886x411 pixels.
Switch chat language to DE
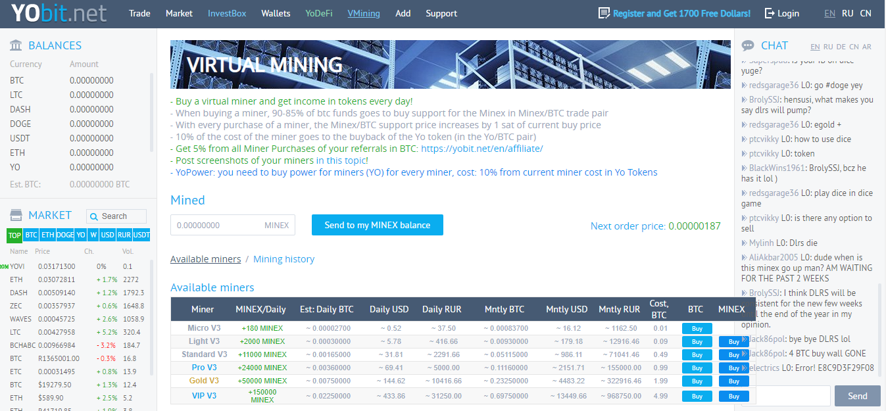[841, 47]
